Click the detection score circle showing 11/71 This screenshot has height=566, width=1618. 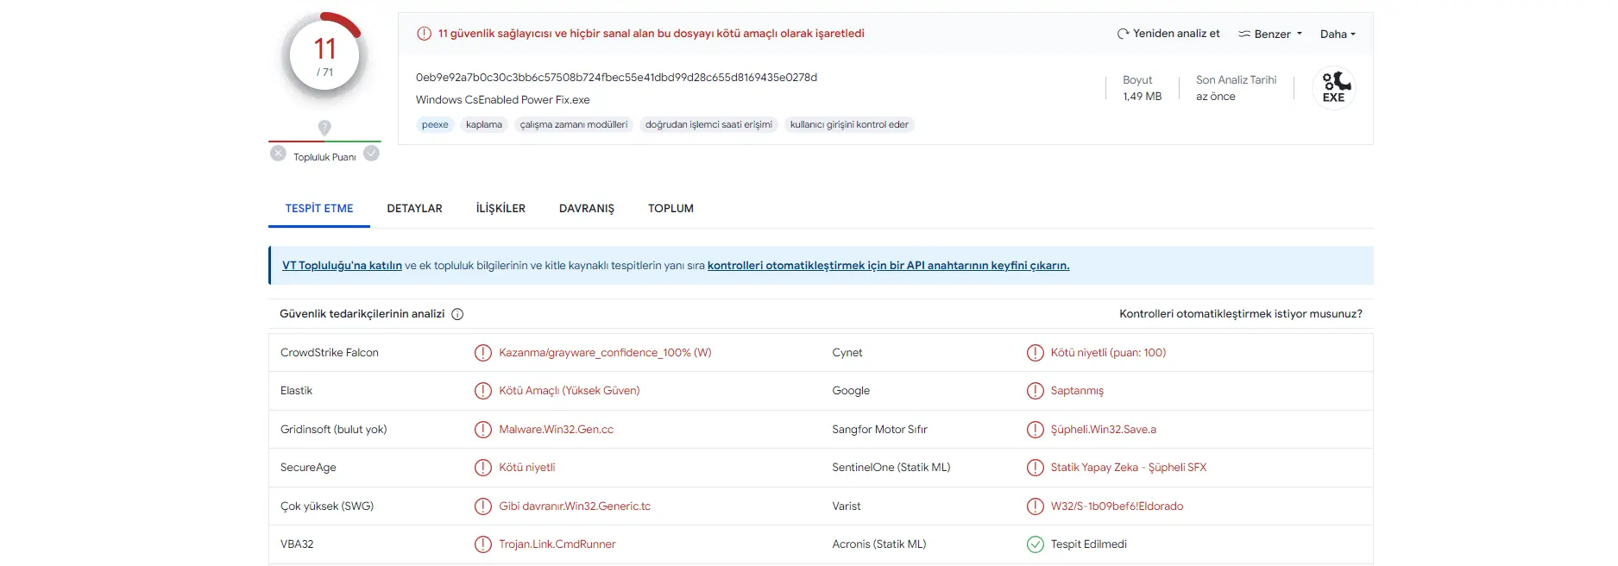pyautogui.click(x=324, y=55)
